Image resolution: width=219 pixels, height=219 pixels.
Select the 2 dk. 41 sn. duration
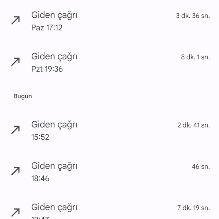pos(194,125)
